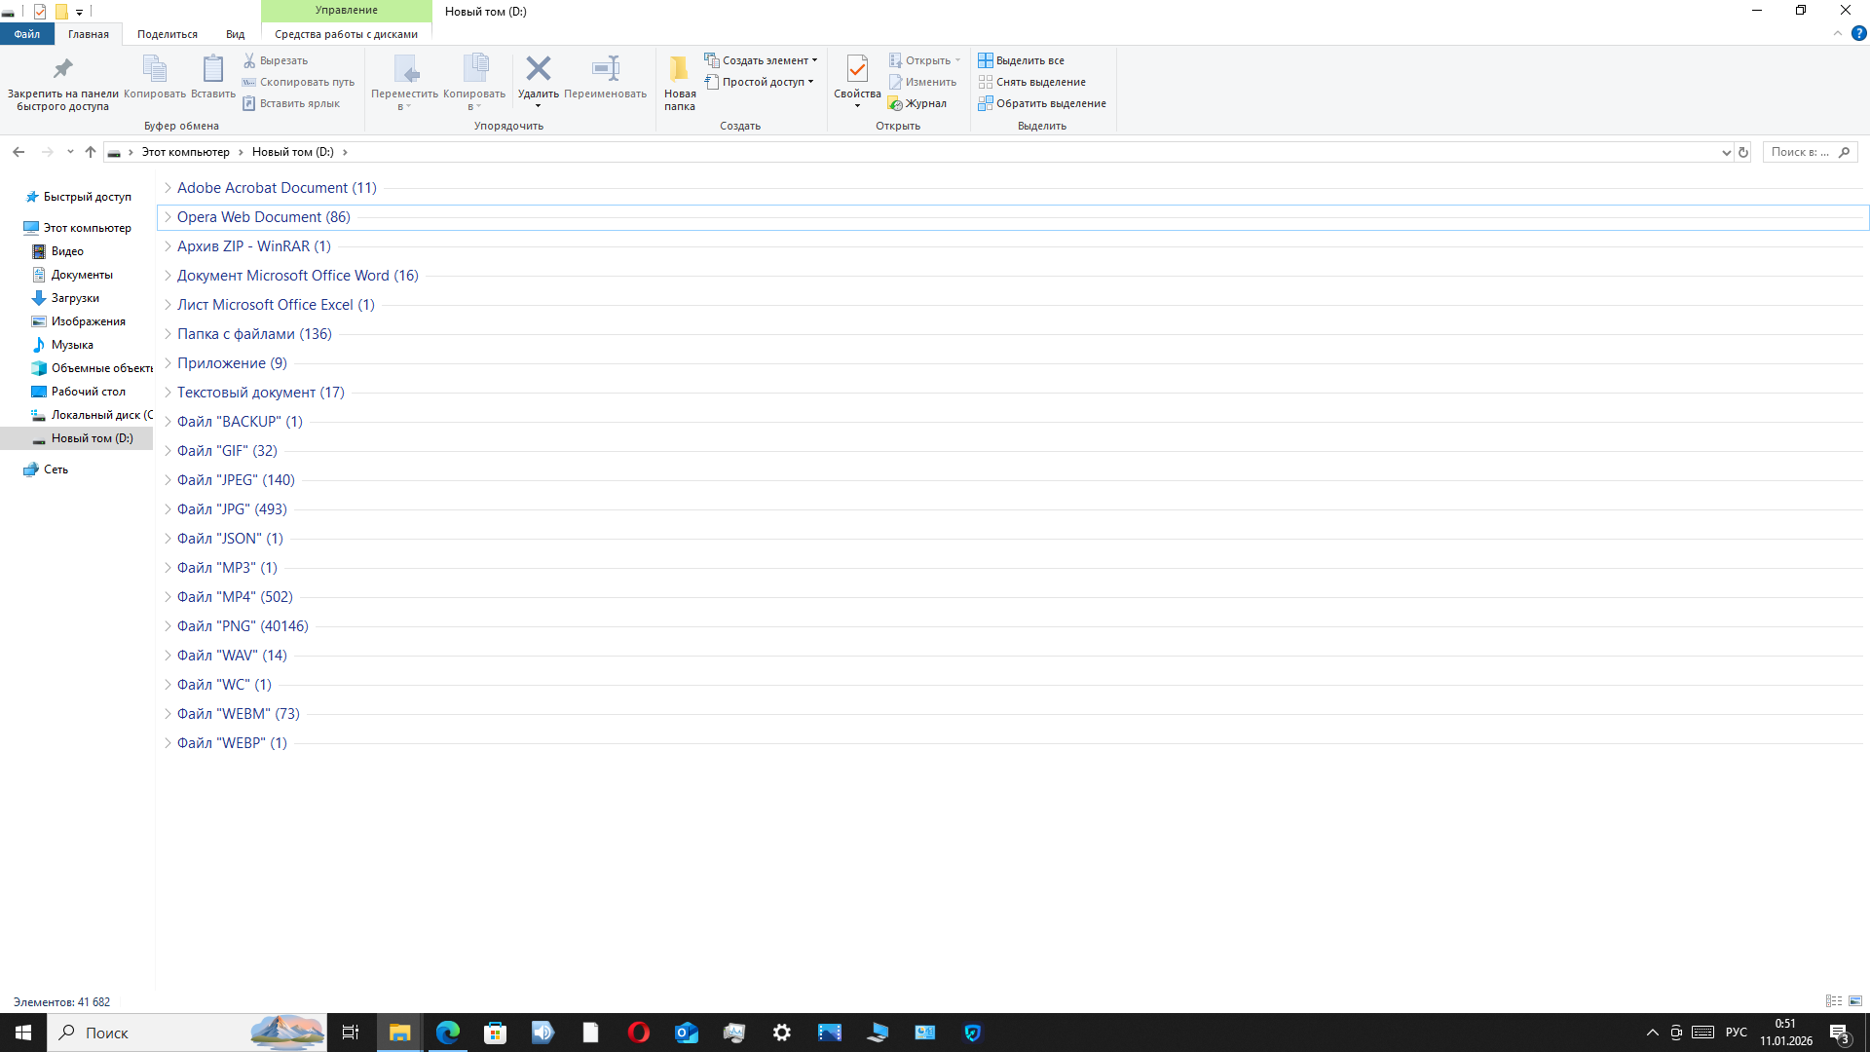Click the Delete (Удалить) red X icon

tap(538, 69)
